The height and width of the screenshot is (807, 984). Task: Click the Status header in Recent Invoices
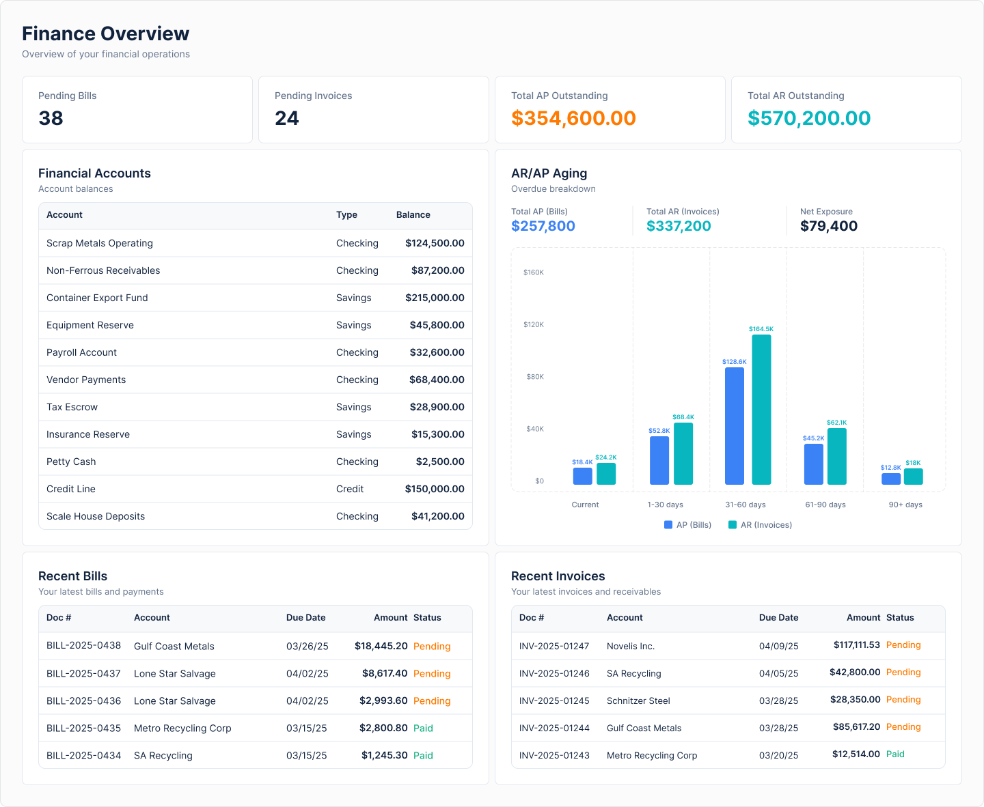(900, 617)
